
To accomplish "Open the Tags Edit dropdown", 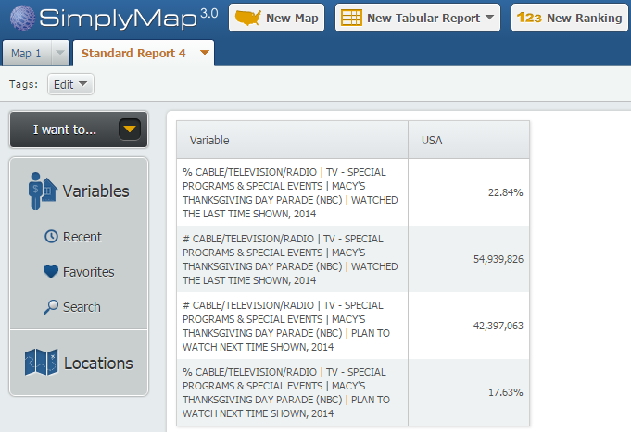I will point(70,84).
